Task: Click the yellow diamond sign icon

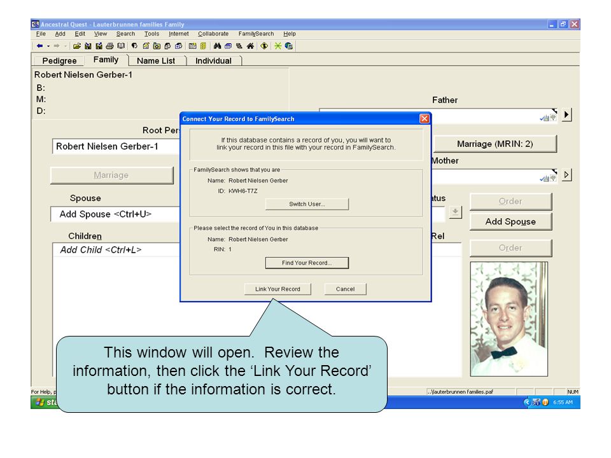Action: click(x=264, y=46)
